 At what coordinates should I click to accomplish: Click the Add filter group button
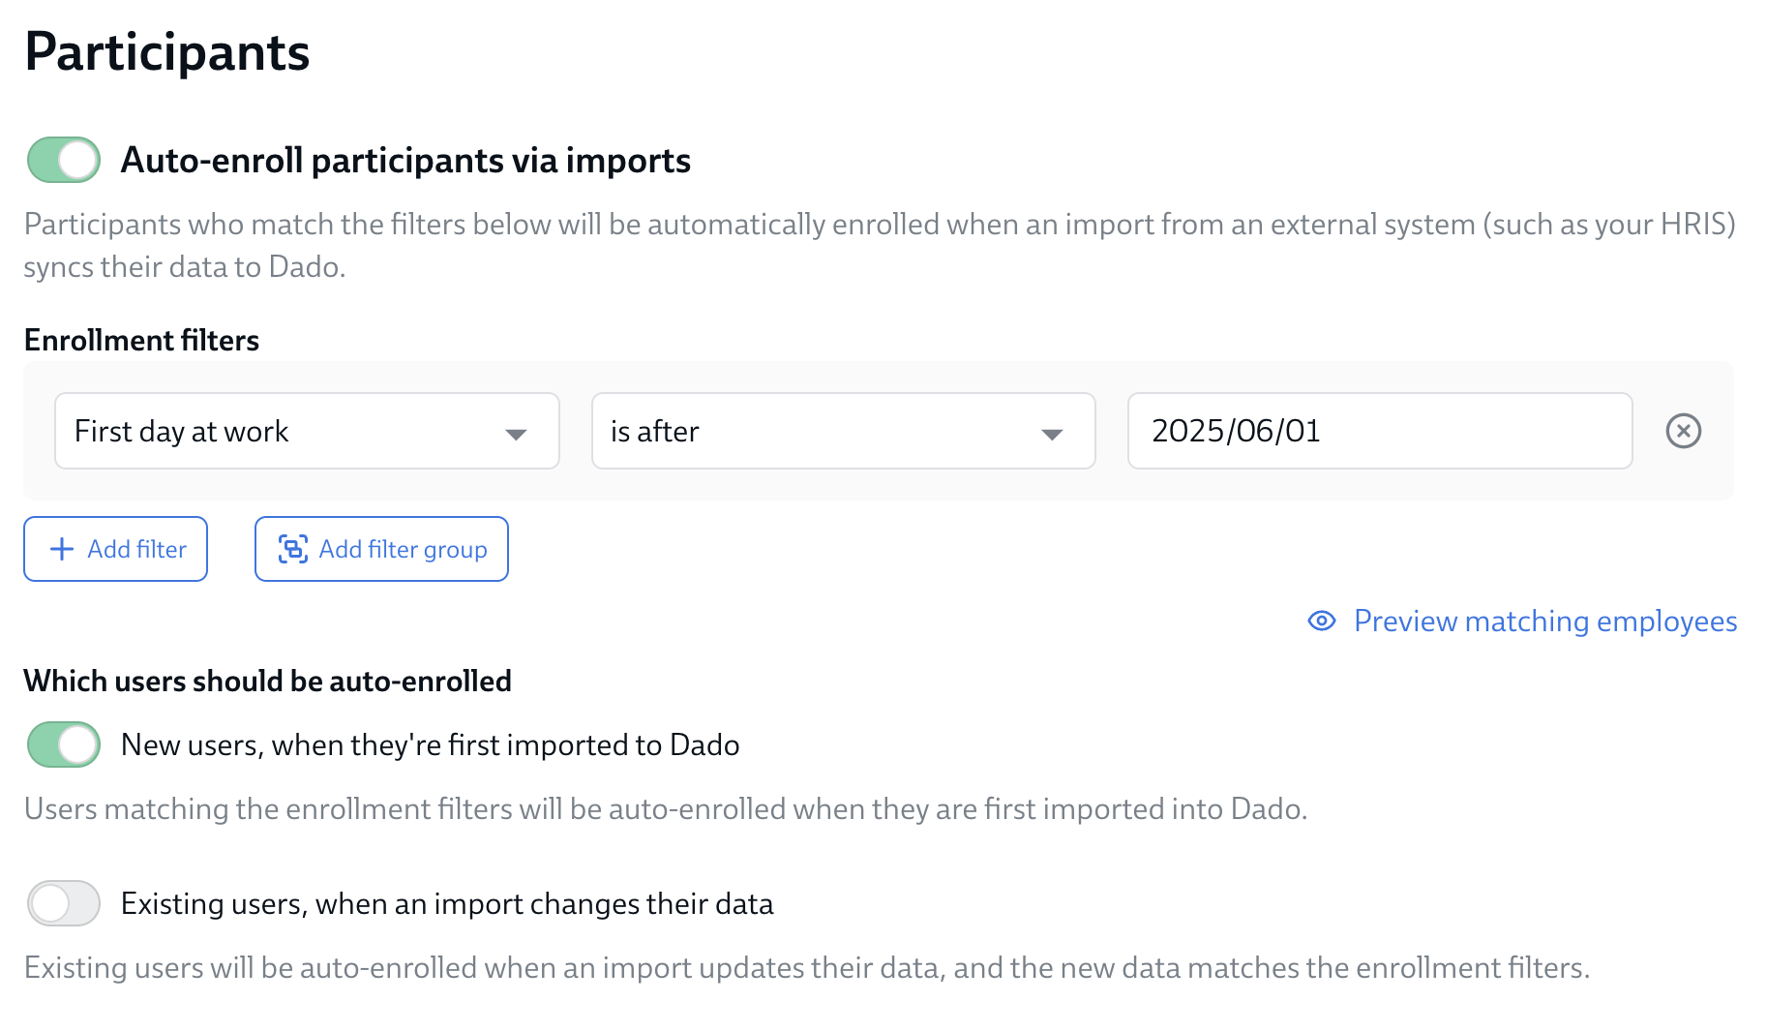pos(381,549)
